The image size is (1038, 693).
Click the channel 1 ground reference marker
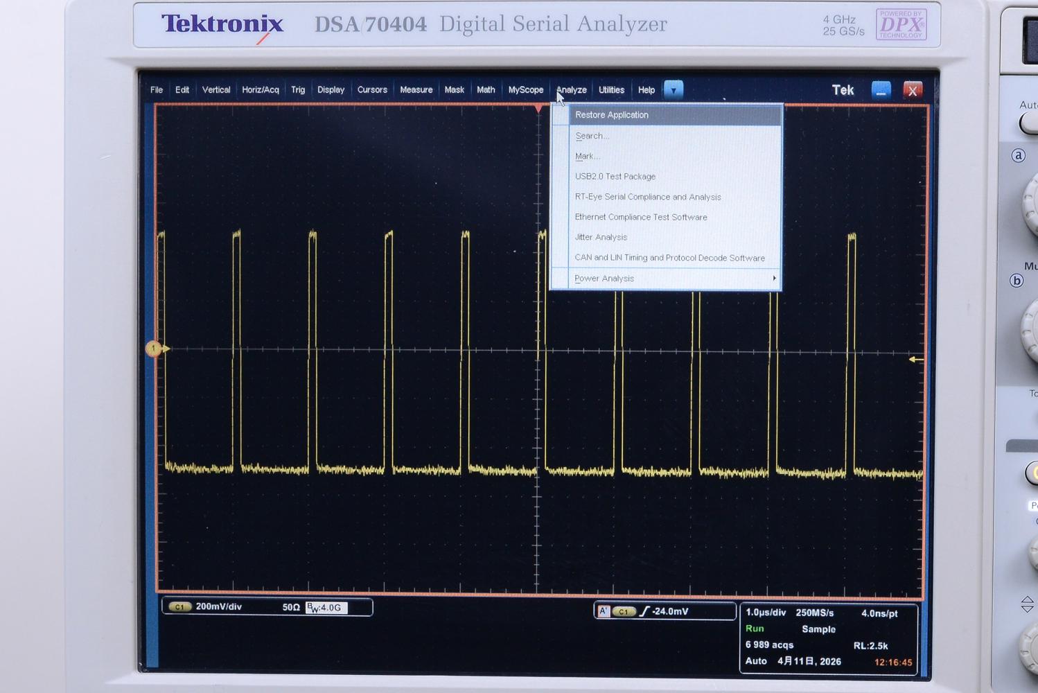[x=155, y=349]
